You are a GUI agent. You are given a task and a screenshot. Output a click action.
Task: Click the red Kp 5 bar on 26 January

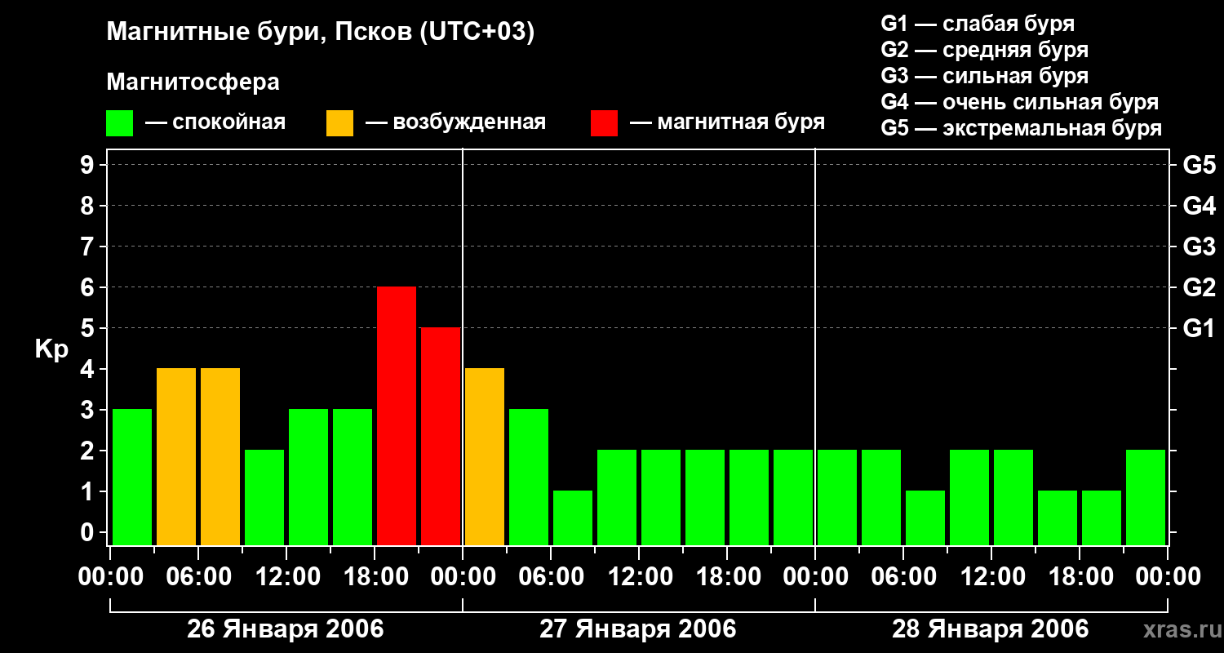441,436
